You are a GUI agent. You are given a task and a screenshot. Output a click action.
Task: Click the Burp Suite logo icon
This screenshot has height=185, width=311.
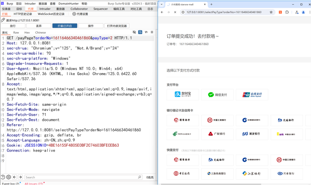click(x=2, y=3)
